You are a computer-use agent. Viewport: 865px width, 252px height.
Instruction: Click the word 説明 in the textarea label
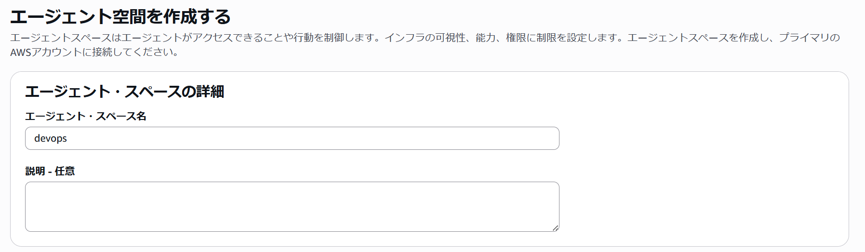35,171
